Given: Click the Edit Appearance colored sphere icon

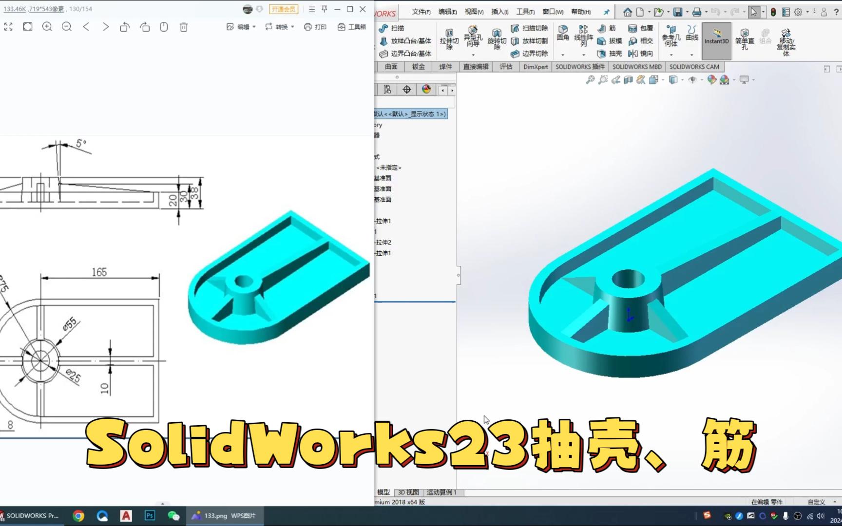Looking at the screenshot, I should pos(711,80).
